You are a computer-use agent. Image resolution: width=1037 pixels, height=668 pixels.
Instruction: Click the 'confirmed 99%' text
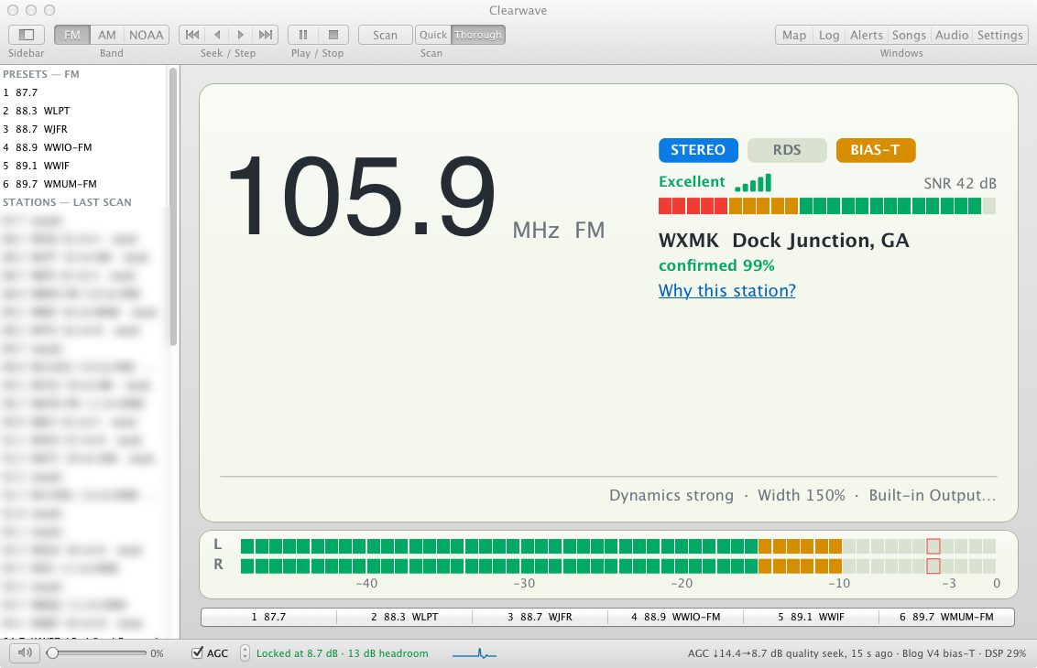click(716, 265)
